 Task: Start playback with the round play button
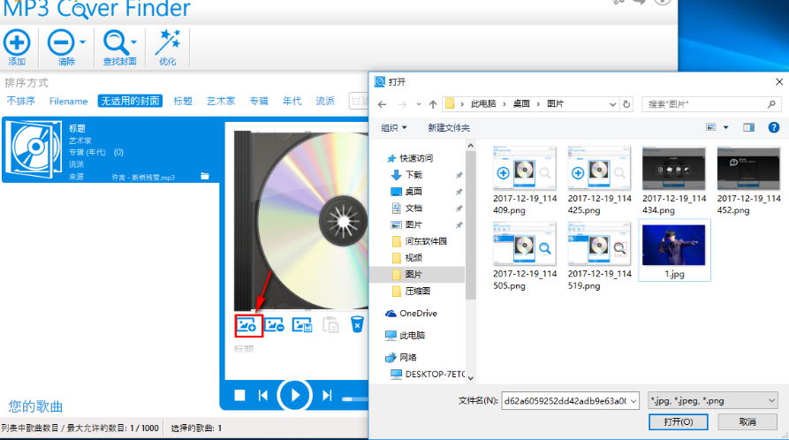(x=295, y=395)
